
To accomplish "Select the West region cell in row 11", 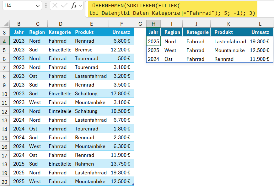I will tap(38, 102).
